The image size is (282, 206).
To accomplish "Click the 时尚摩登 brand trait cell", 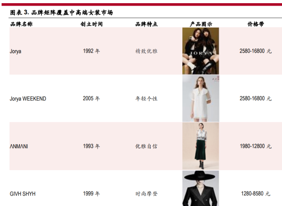I will tap(146, 194).
